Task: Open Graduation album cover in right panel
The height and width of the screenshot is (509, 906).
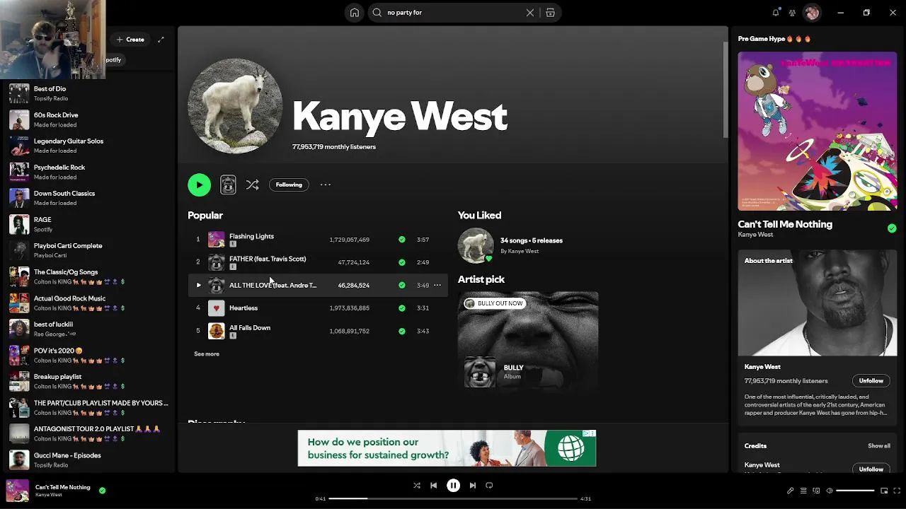Action: (x=818, y=131)
